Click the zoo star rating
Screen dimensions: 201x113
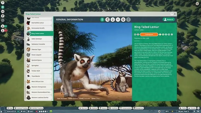[x=44, y=111]
